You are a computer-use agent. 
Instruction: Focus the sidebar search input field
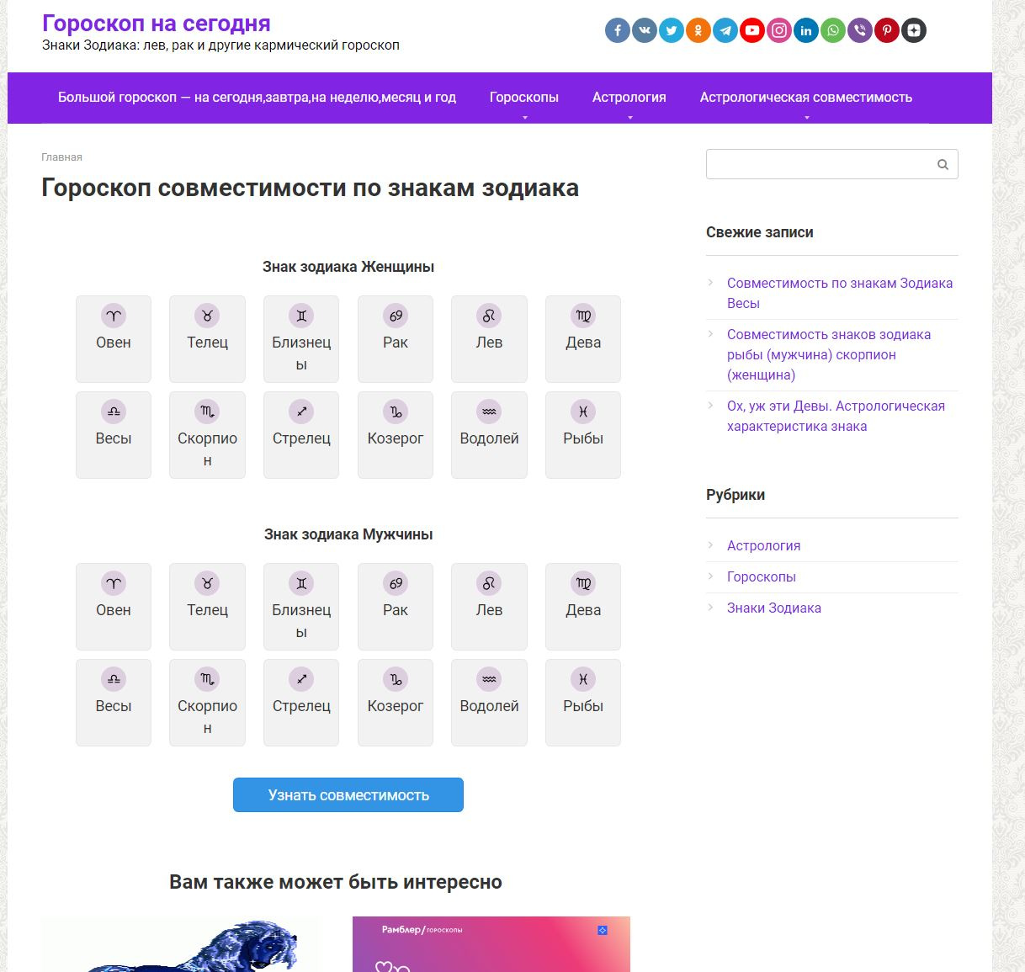pyautogui.click(x=821, y=164)
